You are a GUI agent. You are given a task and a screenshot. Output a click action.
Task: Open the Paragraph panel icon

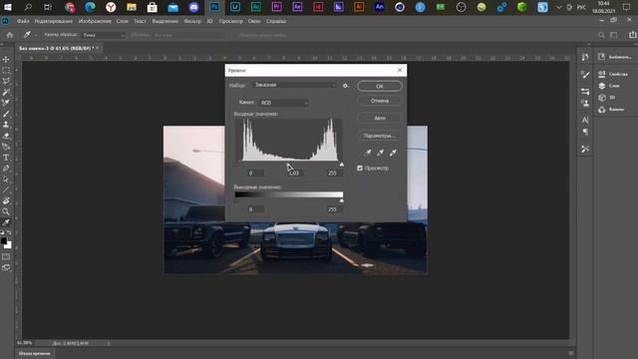(x=585, y=132)
